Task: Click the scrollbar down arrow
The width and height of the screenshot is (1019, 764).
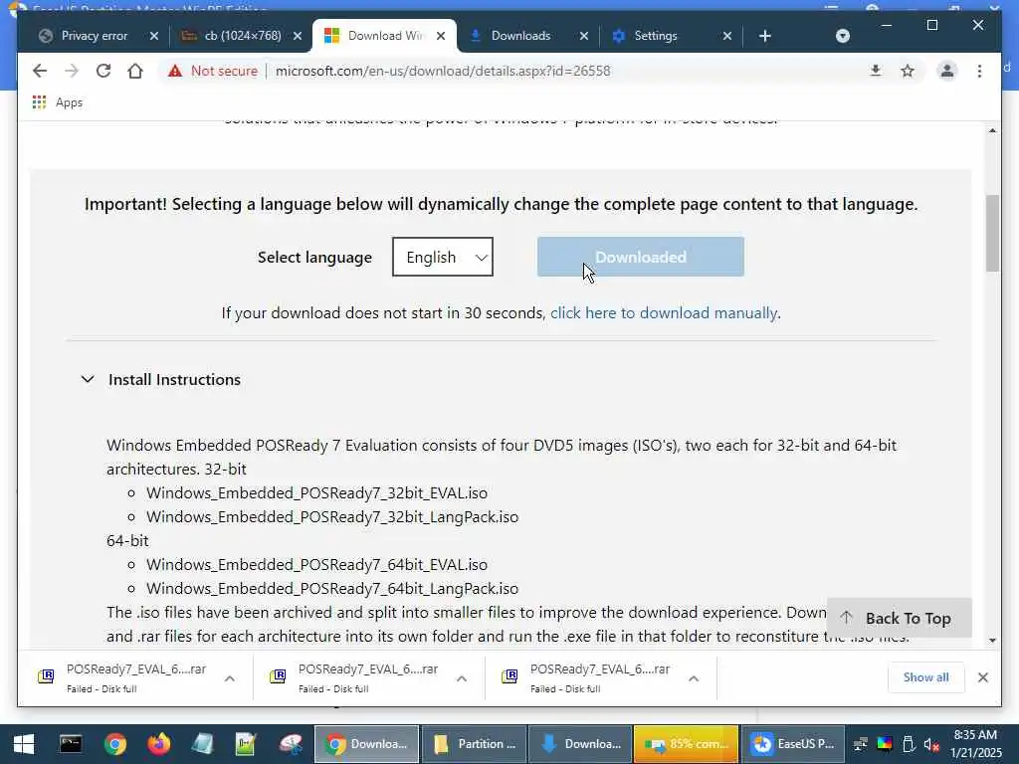Action: coord(992,640)
